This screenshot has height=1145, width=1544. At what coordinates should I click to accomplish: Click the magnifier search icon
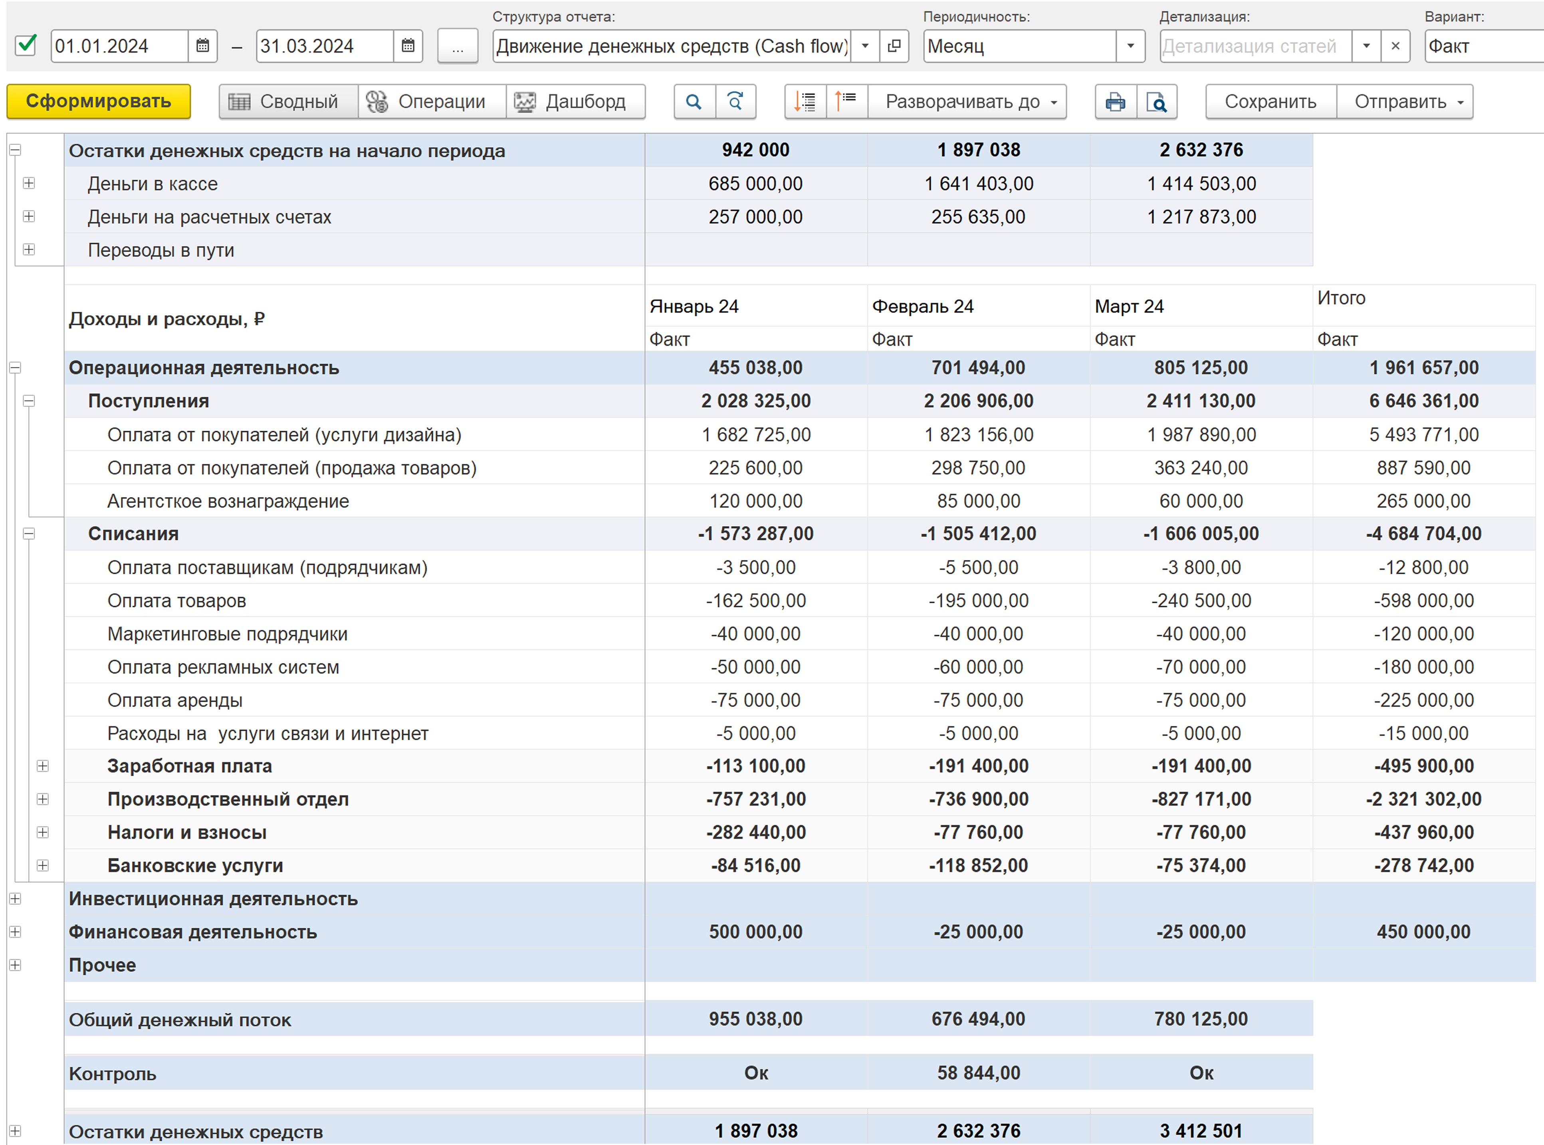[694, 102]
